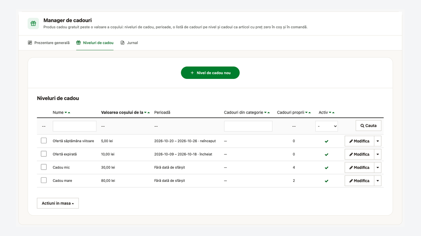421x236 pixels.
Task: Click the Cadou mic name cell
Action: pyautogui.click(x=61, y=167)
